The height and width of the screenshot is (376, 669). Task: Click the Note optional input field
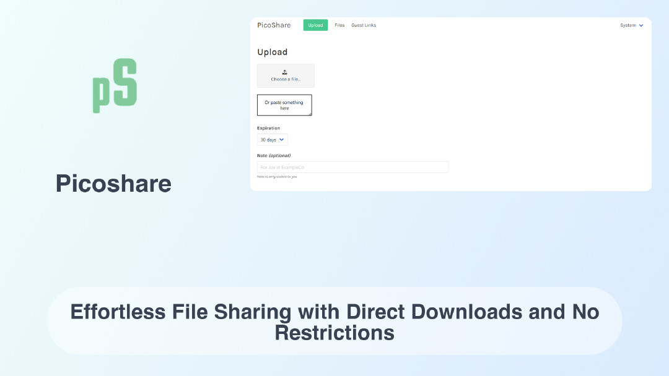point(352,167)
